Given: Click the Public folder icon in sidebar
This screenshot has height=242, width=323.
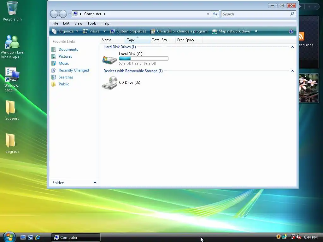Looking at the screenshot, I should (54, 84).
